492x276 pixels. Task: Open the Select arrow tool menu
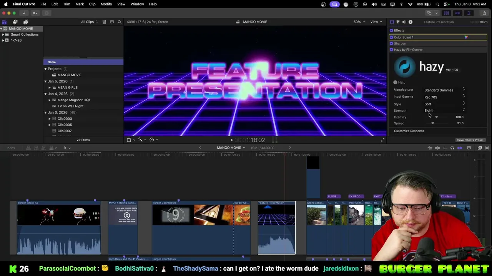tap(66, 148)
